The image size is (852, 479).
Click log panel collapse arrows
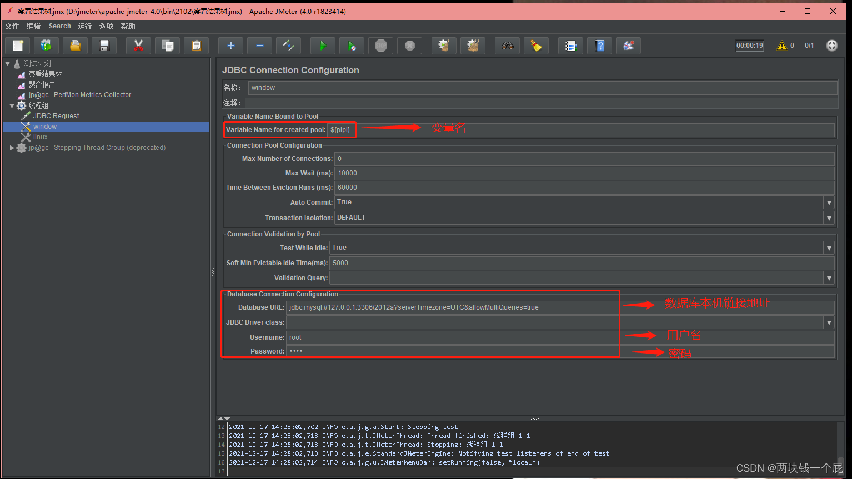224,418
